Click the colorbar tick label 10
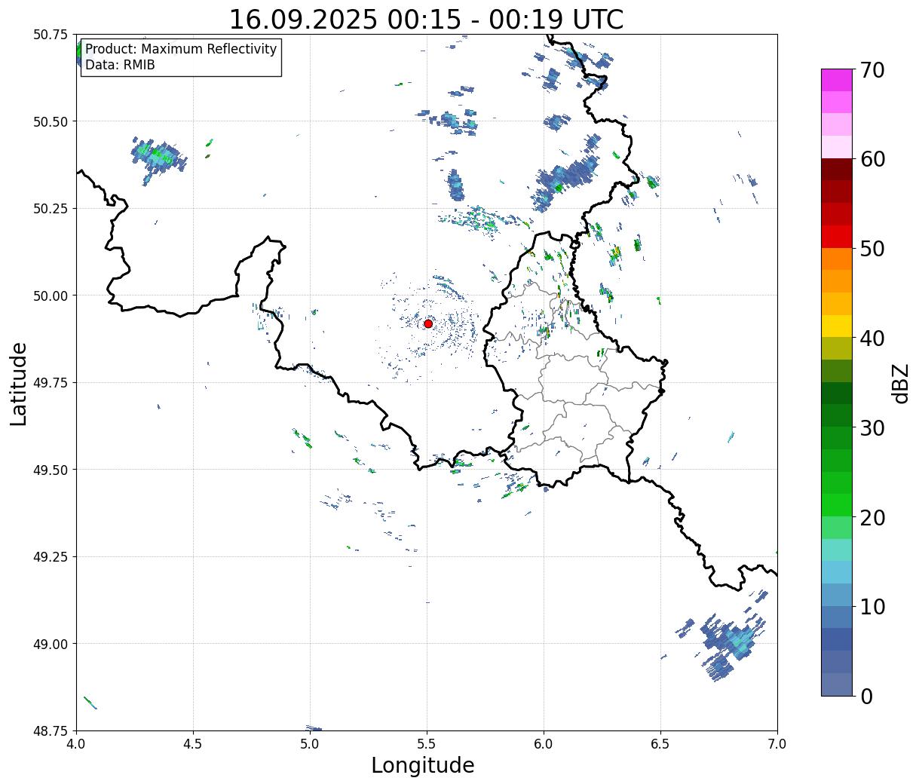 [872, 607]
